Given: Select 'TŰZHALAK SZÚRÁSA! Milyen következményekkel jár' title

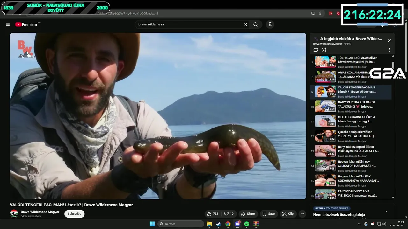Looking at the screenshot, I should tap(358, 60).
